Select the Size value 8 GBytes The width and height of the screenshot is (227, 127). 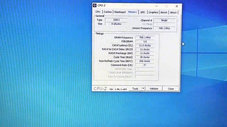tap(116, 24)
